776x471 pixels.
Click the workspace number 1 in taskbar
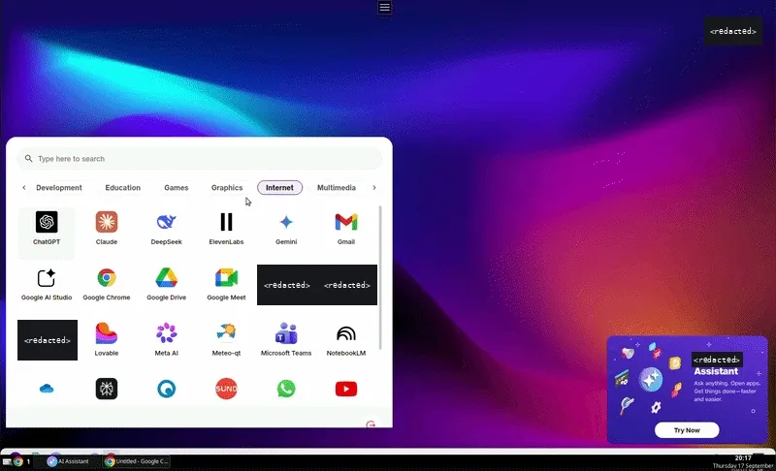point(28,461)
